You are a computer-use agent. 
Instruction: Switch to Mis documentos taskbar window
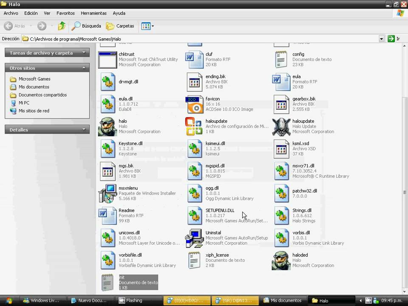click(x=283, y=300)
